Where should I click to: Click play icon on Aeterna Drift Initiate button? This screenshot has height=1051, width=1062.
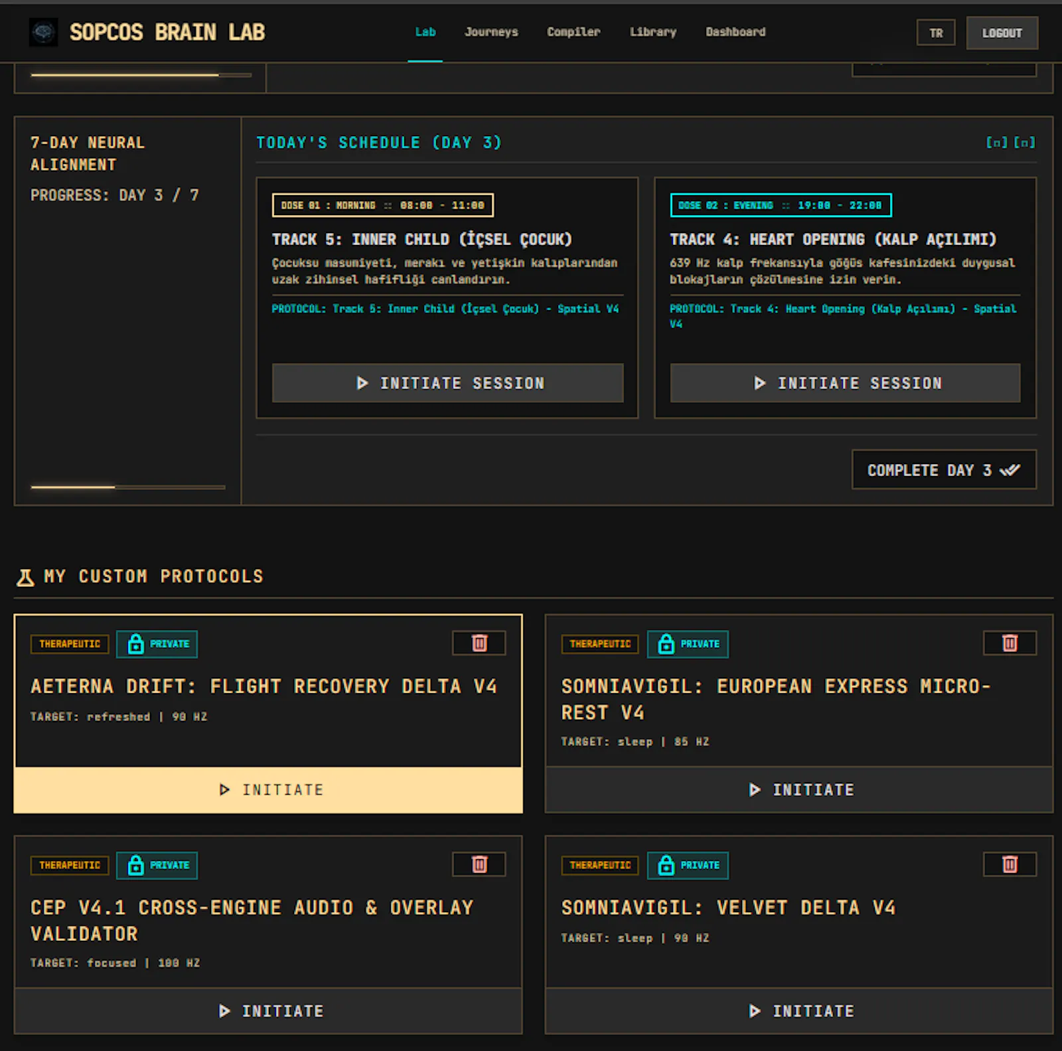coord(224,789)
